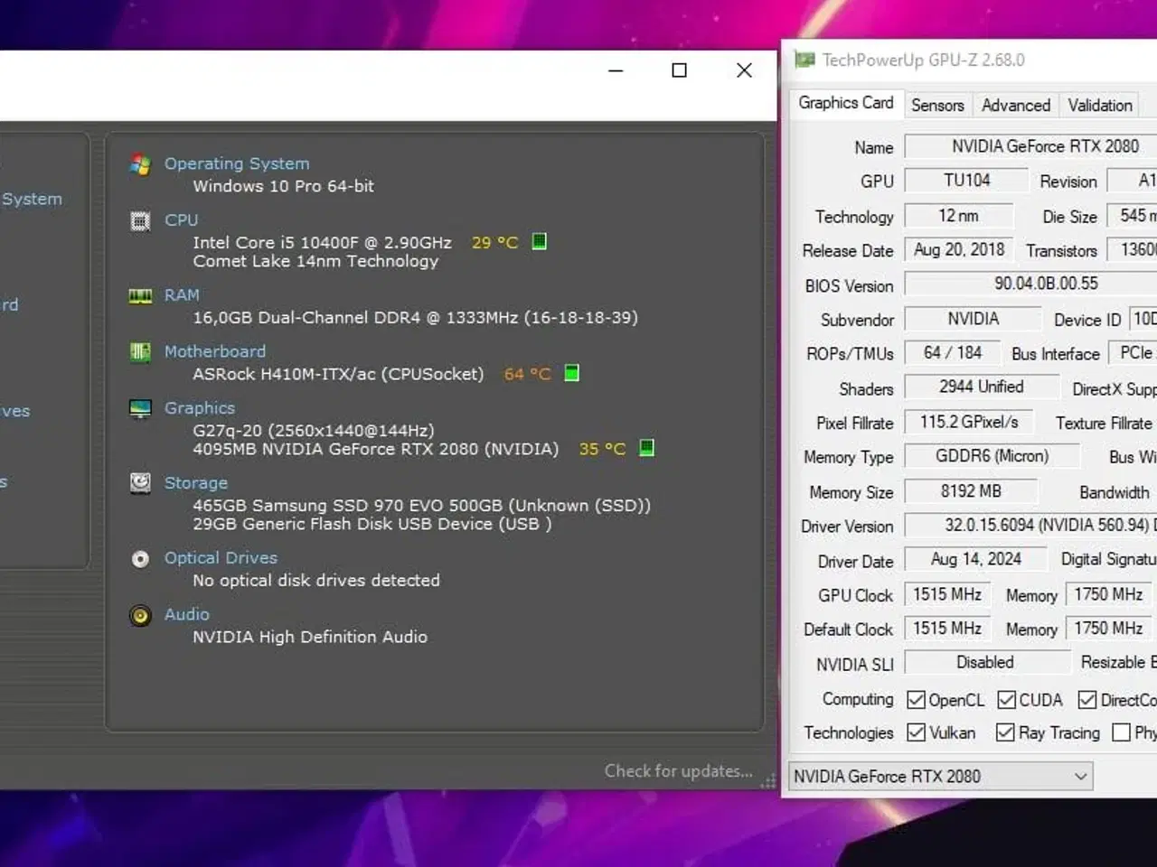Viewport: 1157px width, 867px height.
Task: Open the Motherboard section heading
Action: coord(215,351)
